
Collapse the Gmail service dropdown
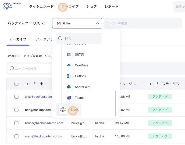point(77,23)
